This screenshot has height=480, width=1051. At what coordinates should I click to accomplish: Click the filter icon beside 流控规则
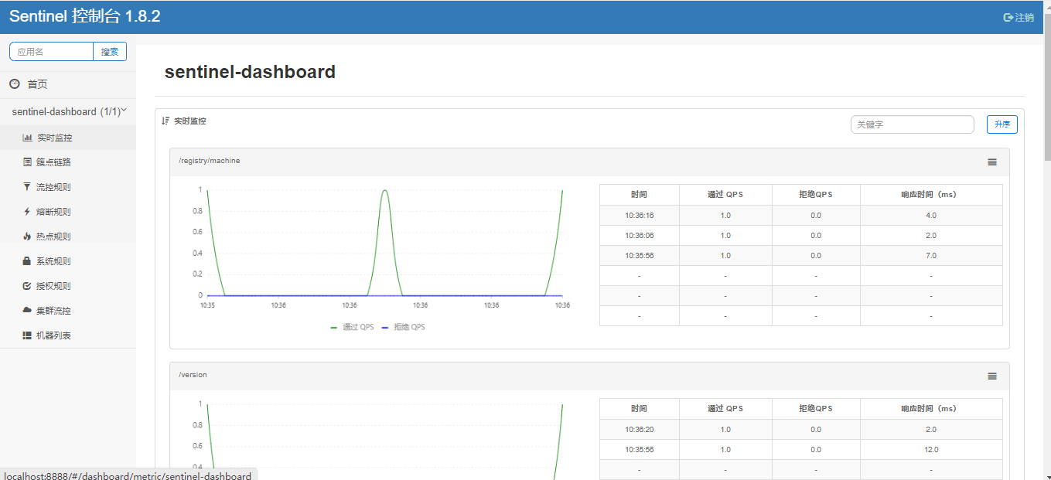point(28,187)
